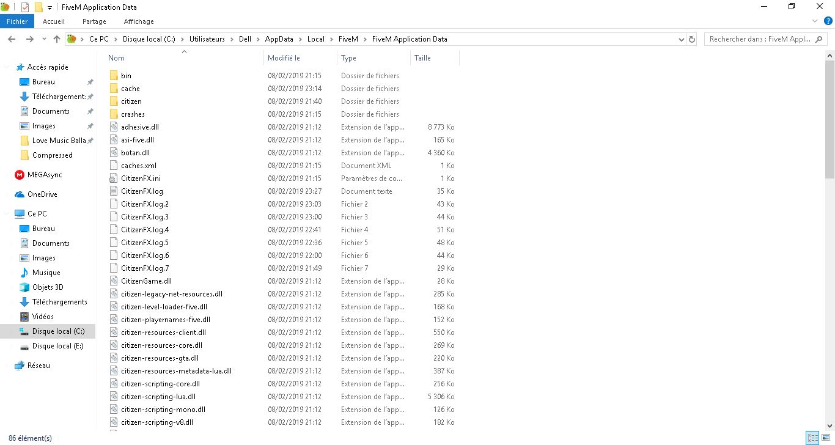Open the recent locations dropdown beside Forward arrow
Screen dimensions: 835x445
[43, 39]
